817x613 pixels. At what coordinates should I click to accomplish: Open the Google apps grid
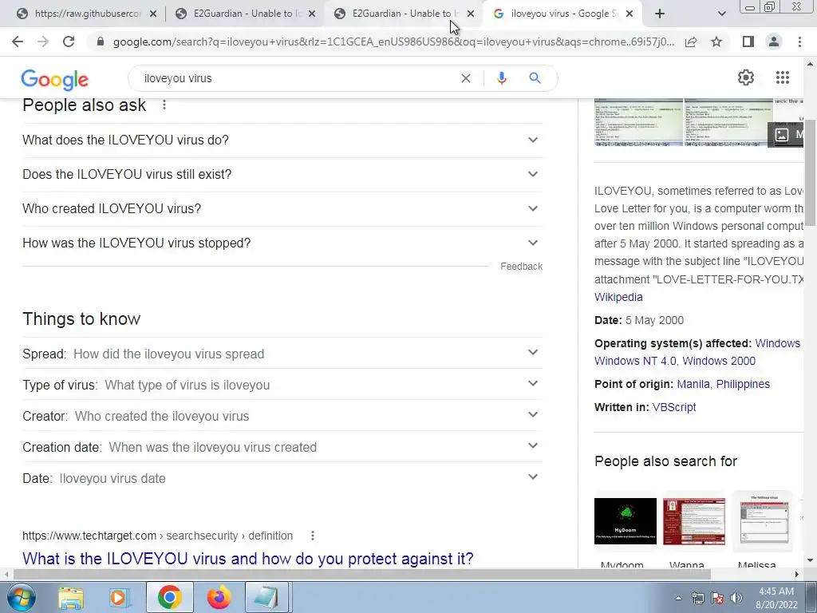pyautogui.click(x=782, y=77)
